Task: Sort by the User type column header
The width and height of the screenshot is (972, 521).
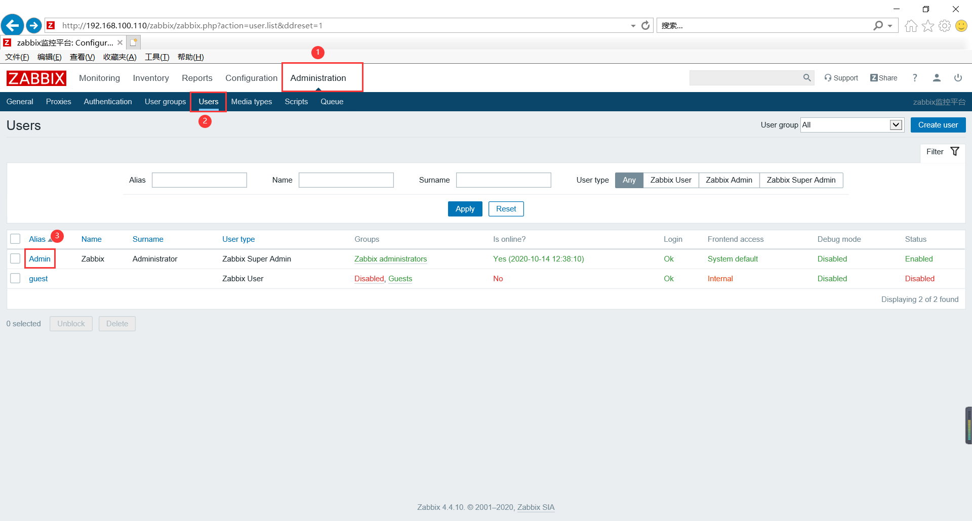Action: 238,239
